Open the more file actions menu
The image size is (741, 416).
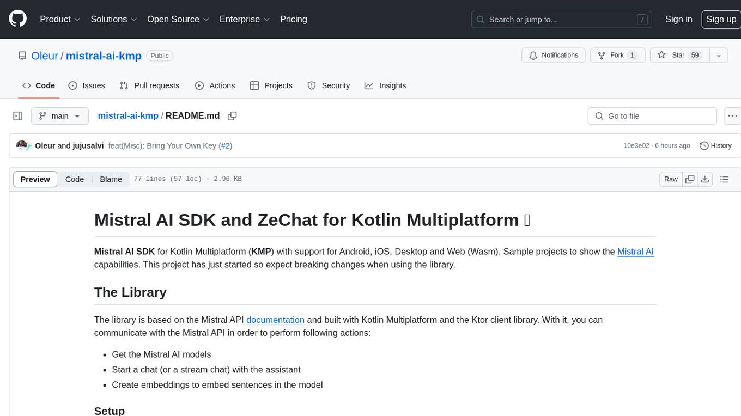pyautogui.click(x=732, y=116)
